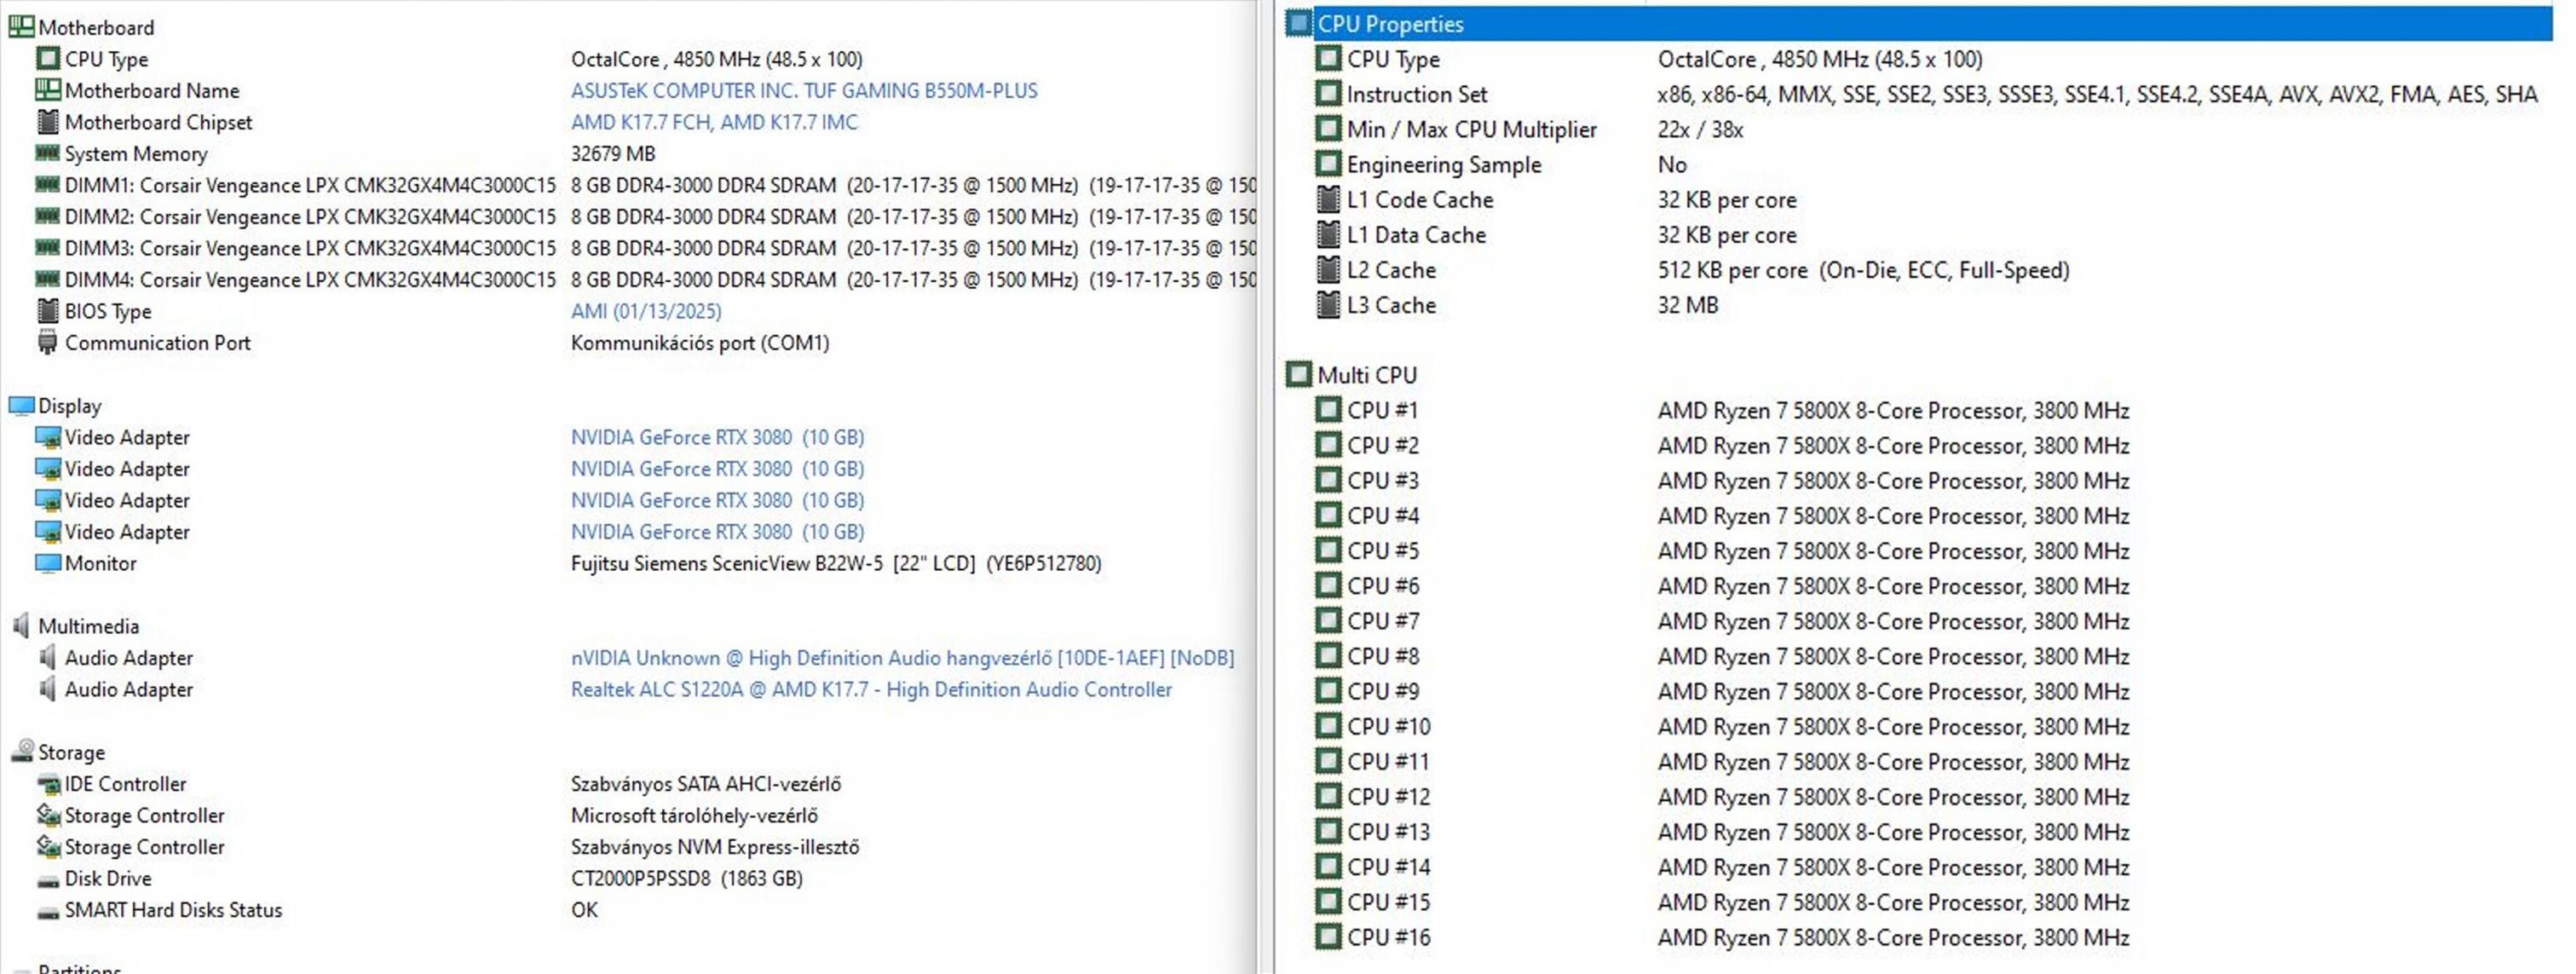Click the DIMM1 memory module icon
2576x974 pixels.
click(x=47, y=185)
